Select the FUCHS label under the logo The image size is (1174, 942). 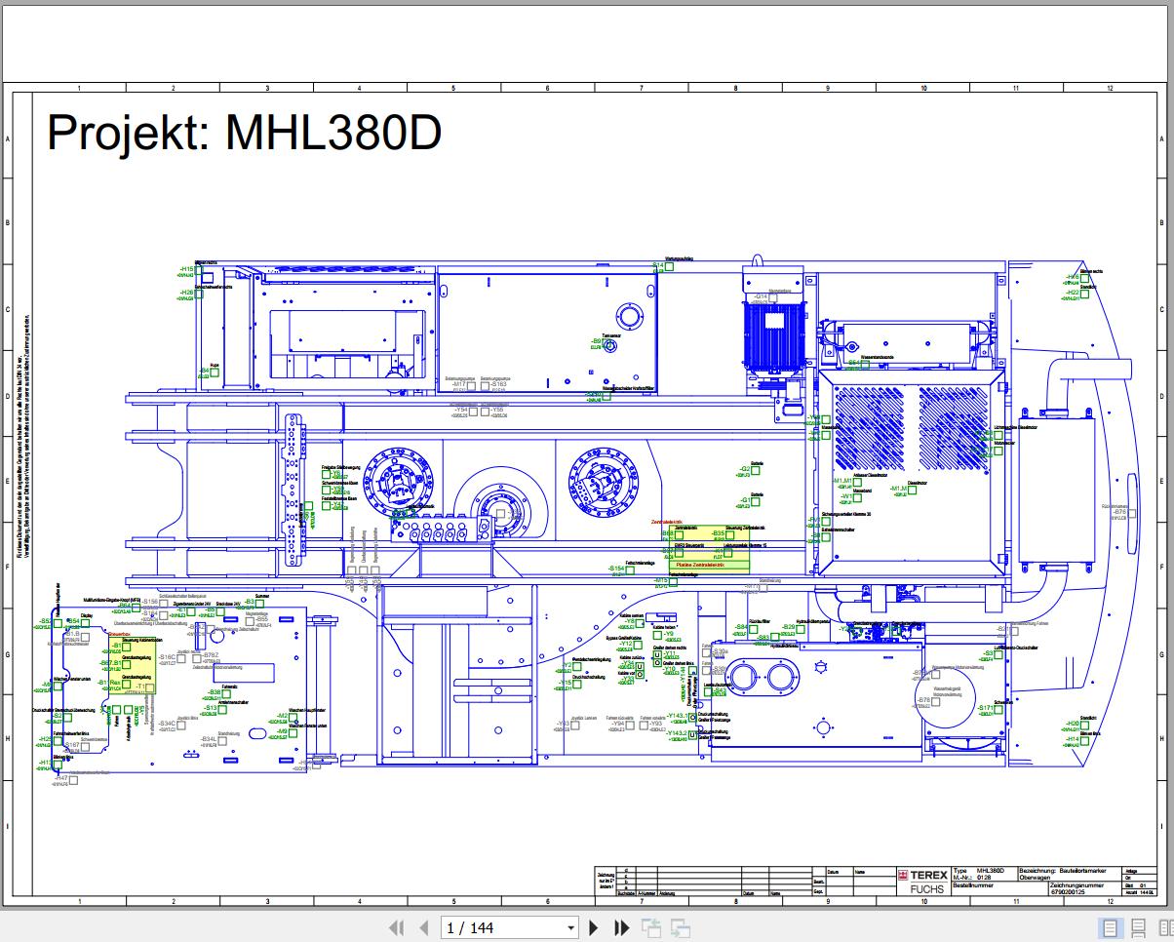click(927, 889)
